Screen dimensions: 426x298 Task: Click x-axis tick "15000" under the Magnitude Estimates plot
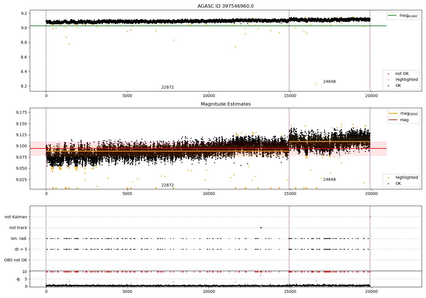coord(290,194)
